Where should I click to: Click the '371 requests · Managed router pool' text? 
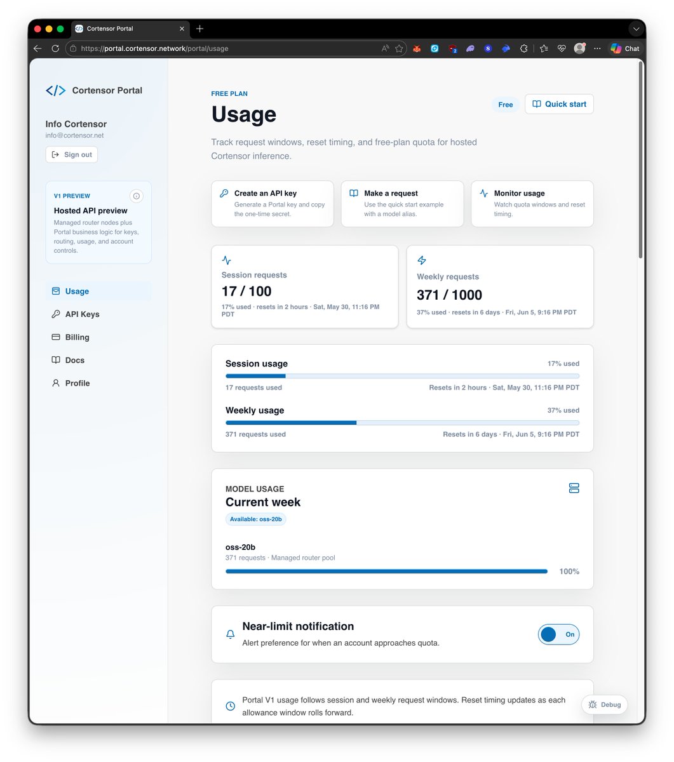coord(280,558)
